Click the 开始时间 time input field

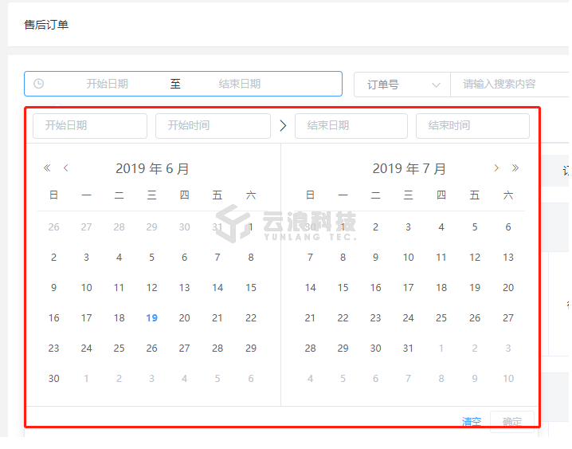213,126
